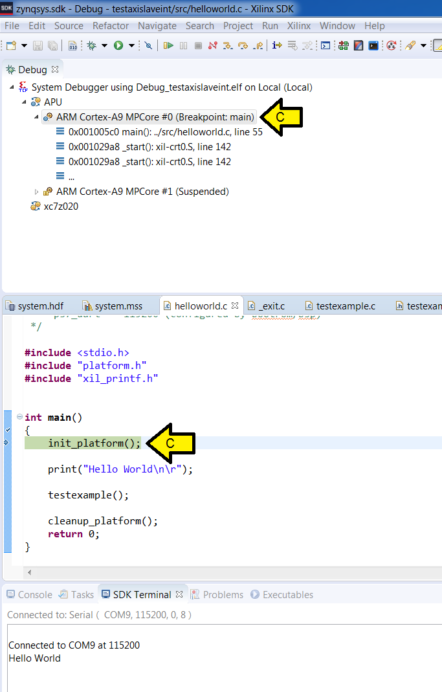The image size is (442, 692).
Task: Click the Disconnect icon in the toolbar
Action: pos(213,46)
